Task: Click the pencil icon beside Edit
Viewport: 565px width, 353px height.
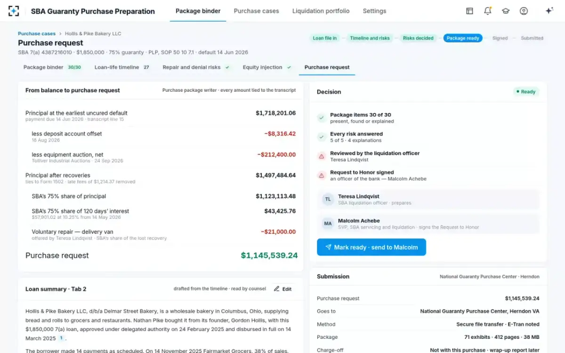Action: pyautogui.click(x=276, y=289)
